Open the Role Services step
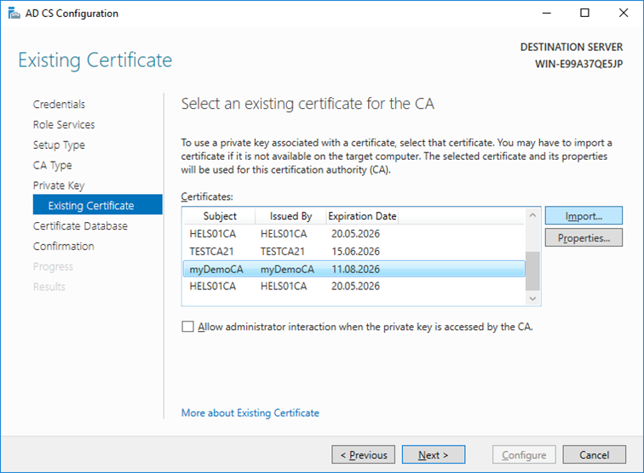Screen dimensions: 644x473 (x=64, y=125)
